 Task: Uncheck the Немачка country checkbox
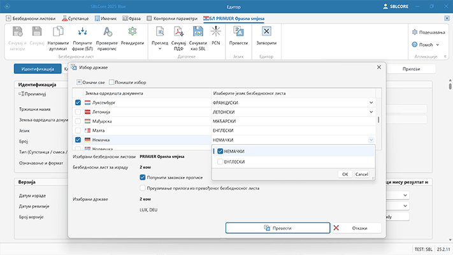78,140
